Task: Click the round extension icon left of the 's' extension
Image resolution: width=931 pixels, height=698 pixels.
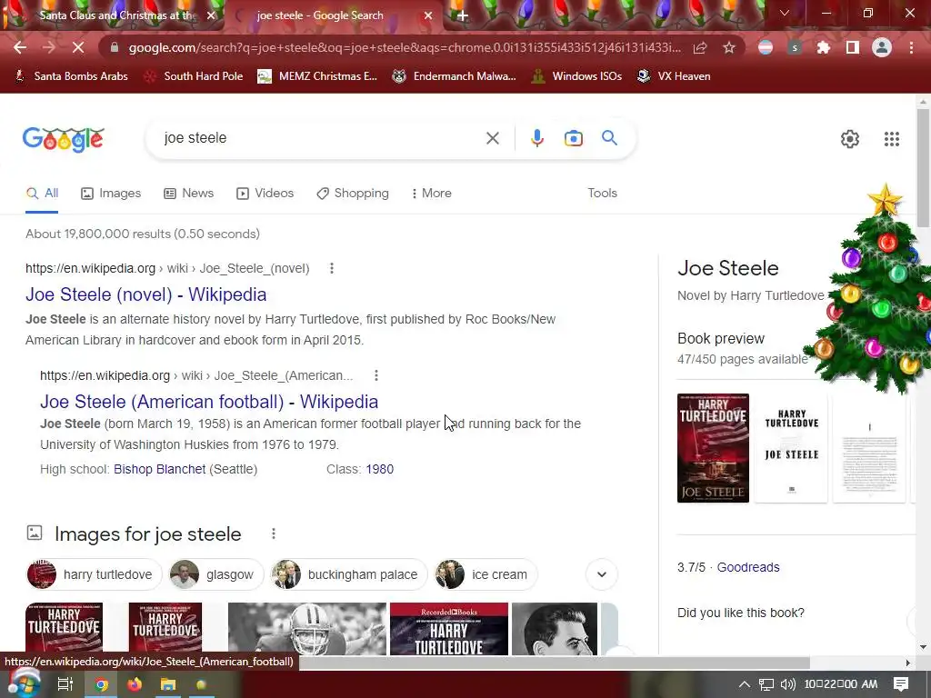Action: [766, 47]
